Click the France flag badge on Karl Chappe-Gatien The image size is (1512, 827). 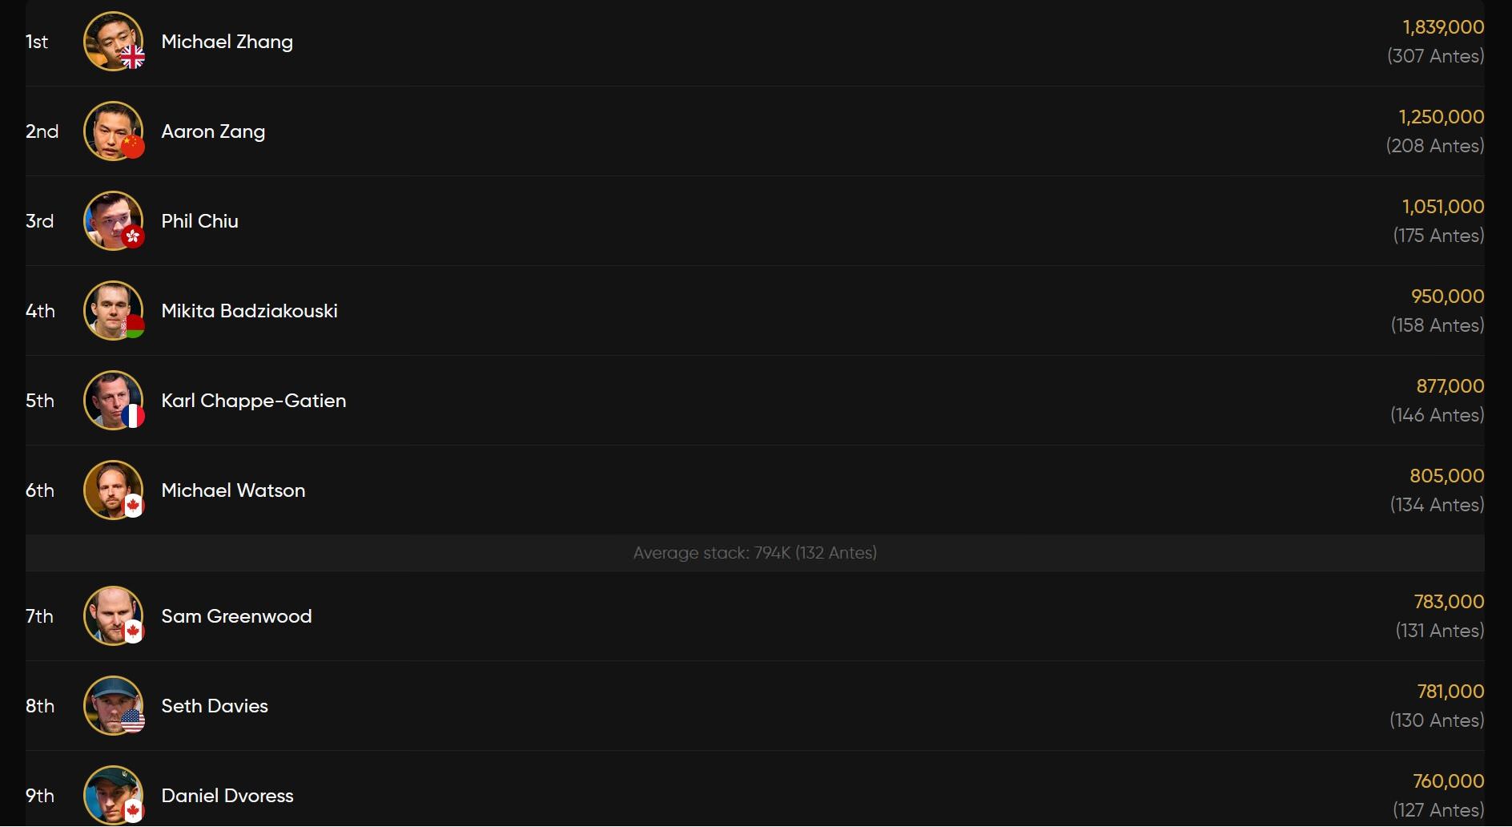(x=133, y=416)
